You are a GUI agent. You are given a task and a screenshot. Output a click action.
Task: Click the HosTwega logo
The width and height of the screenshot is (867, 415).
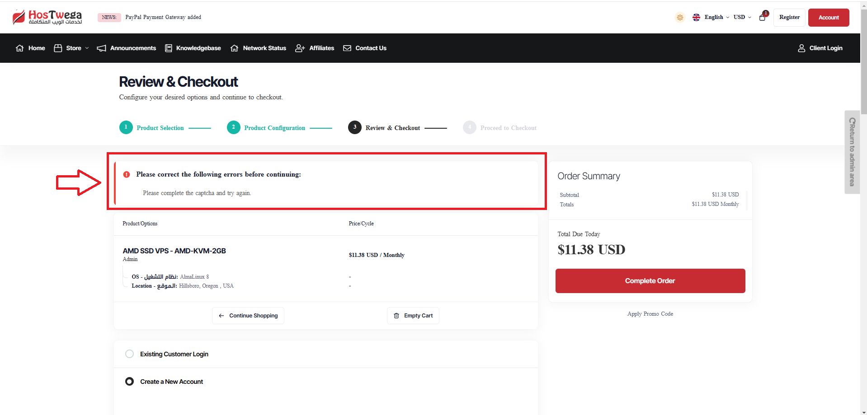click(x=47, y=17)
